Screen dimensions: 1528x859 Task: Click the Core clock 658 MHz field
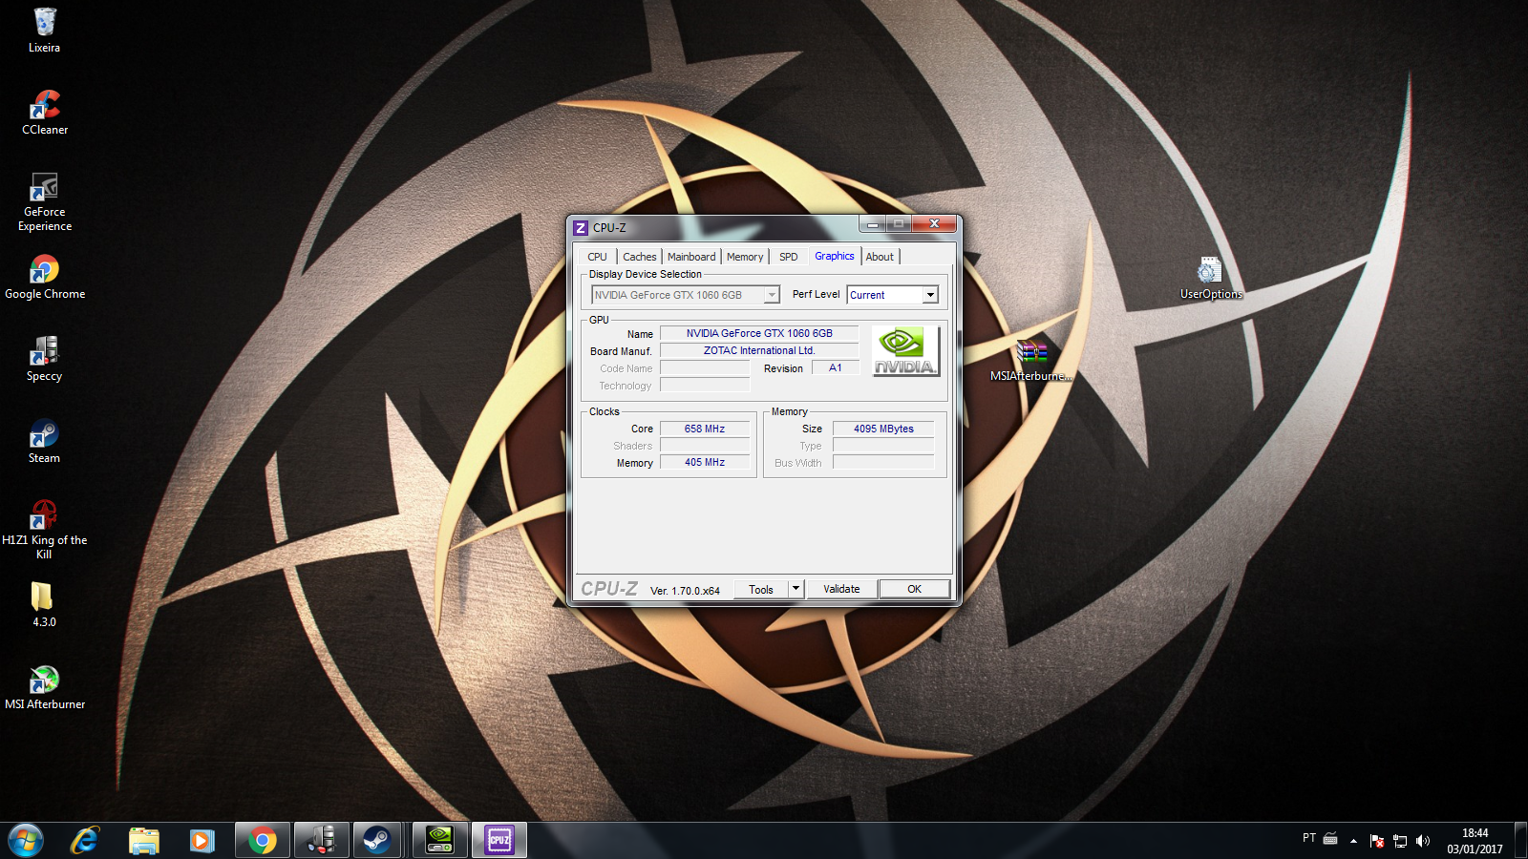[705, 429]
